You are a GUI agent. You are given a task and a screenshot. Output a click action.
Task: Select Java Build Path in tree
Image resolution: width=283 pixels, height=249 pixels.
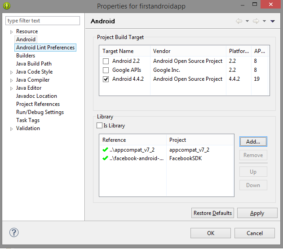pyautogui.click(x=34, y=64)
